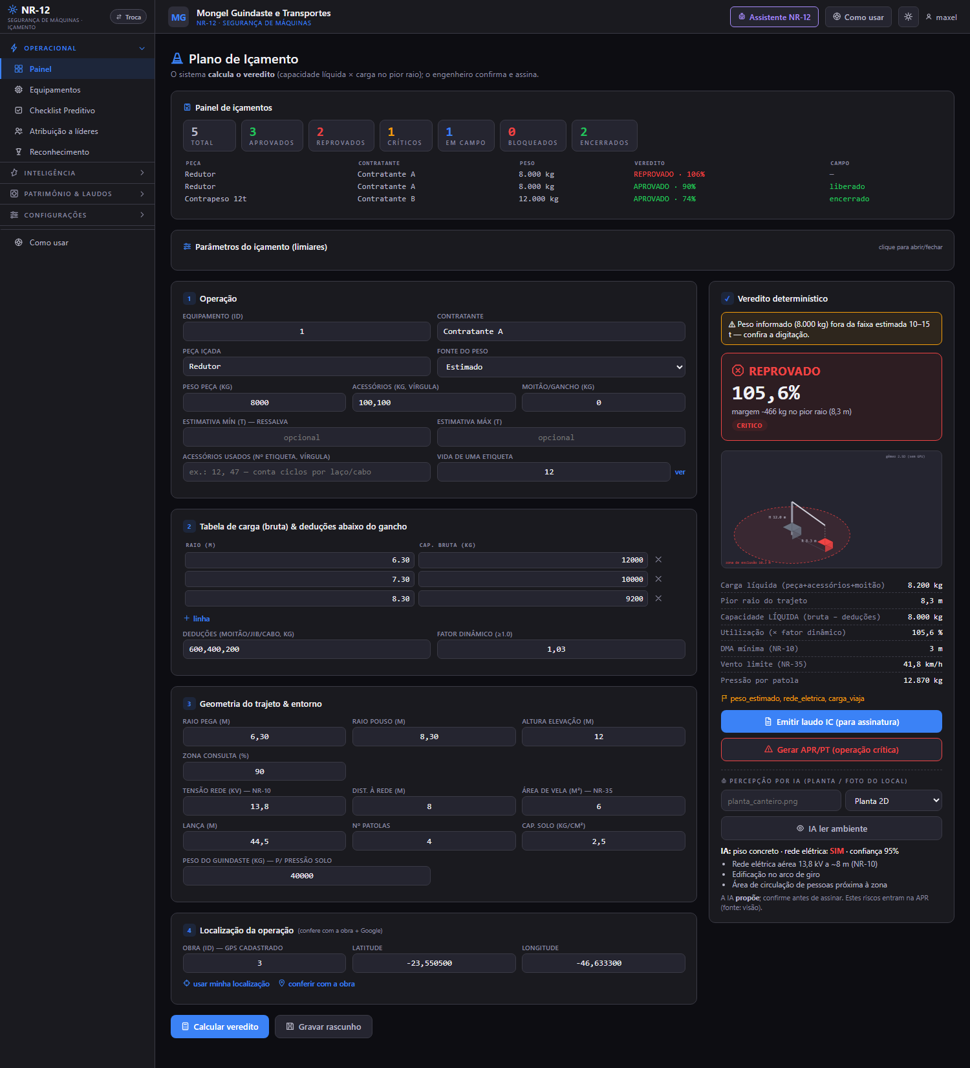Delete the 9200 kg capacity row
The width and height of the screenshot is (970, 1068).
[658, 599]
